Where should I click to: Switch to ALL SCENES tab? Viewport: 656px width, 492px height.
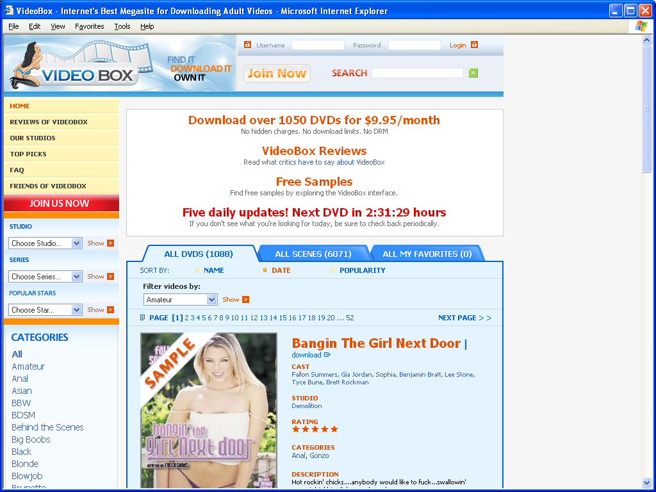pyautogui.click(x=313, y=254)
